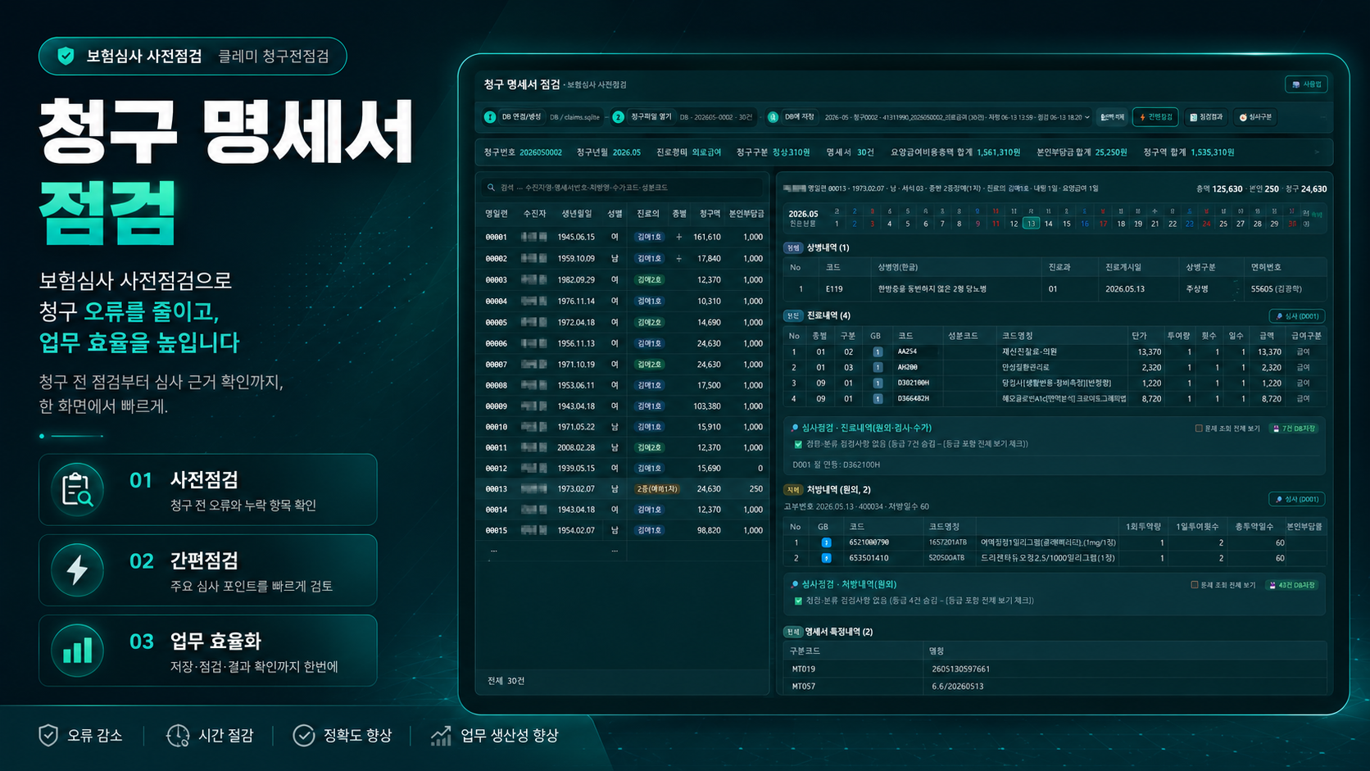Screen dimensions: 1370x771
Task: Check 문제 조회 전체 보기 under 처방내역 점검
Action: (1195, 585)
